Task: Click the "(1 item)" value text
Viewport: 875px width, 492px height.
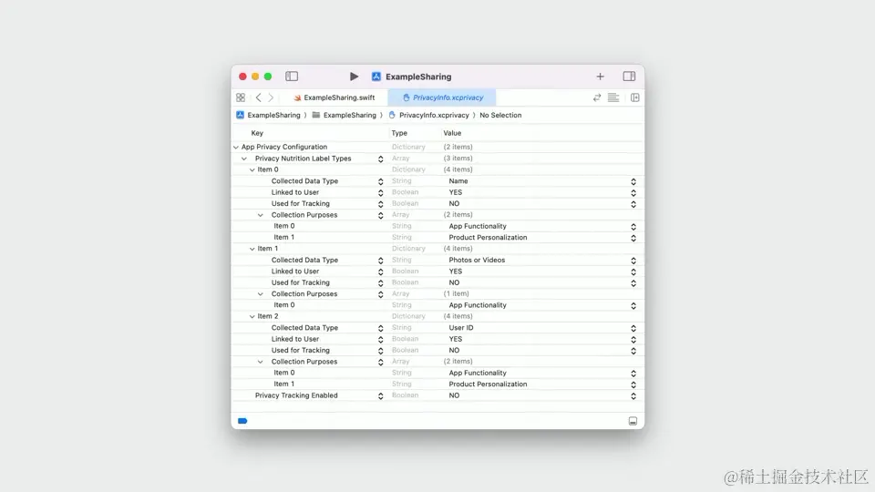Action: pos(456,293)
